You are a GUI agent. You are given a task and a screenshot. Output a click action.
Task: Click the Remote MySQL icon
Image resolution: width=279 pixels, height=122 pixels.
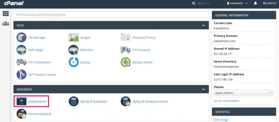click(x=22, y=114)
